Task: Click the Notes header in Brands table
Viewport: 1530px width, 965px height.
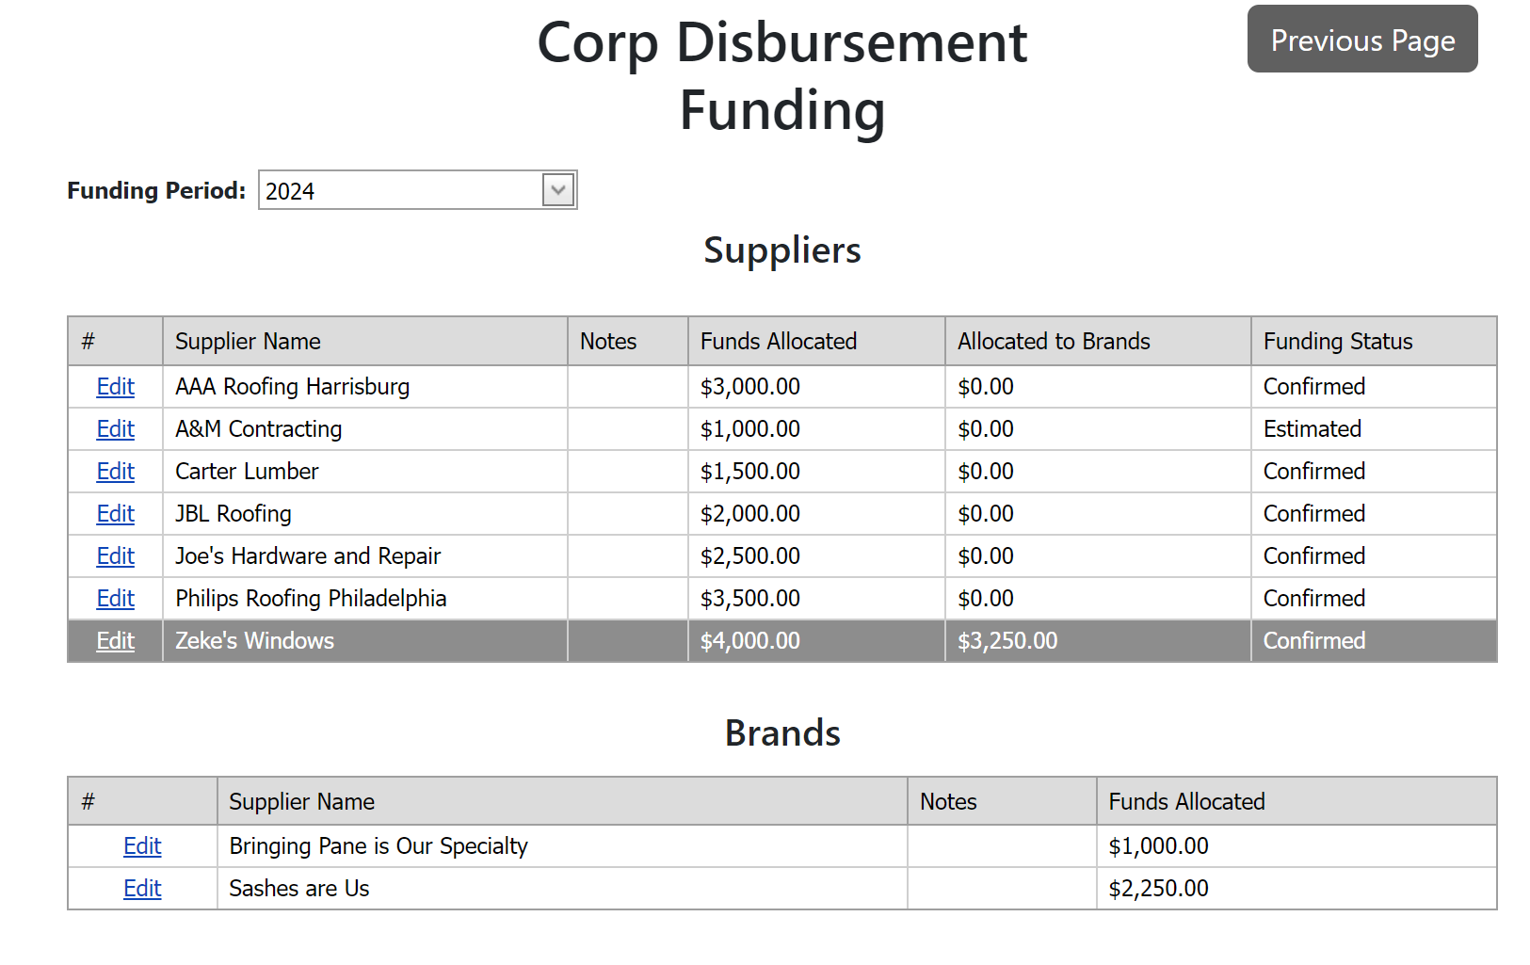Action: 948,802
